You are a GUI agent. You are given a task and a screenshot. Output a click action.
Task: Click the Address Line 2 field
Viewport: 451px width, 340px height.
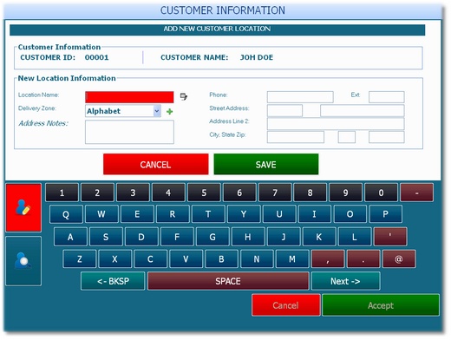tap(336, 124)
